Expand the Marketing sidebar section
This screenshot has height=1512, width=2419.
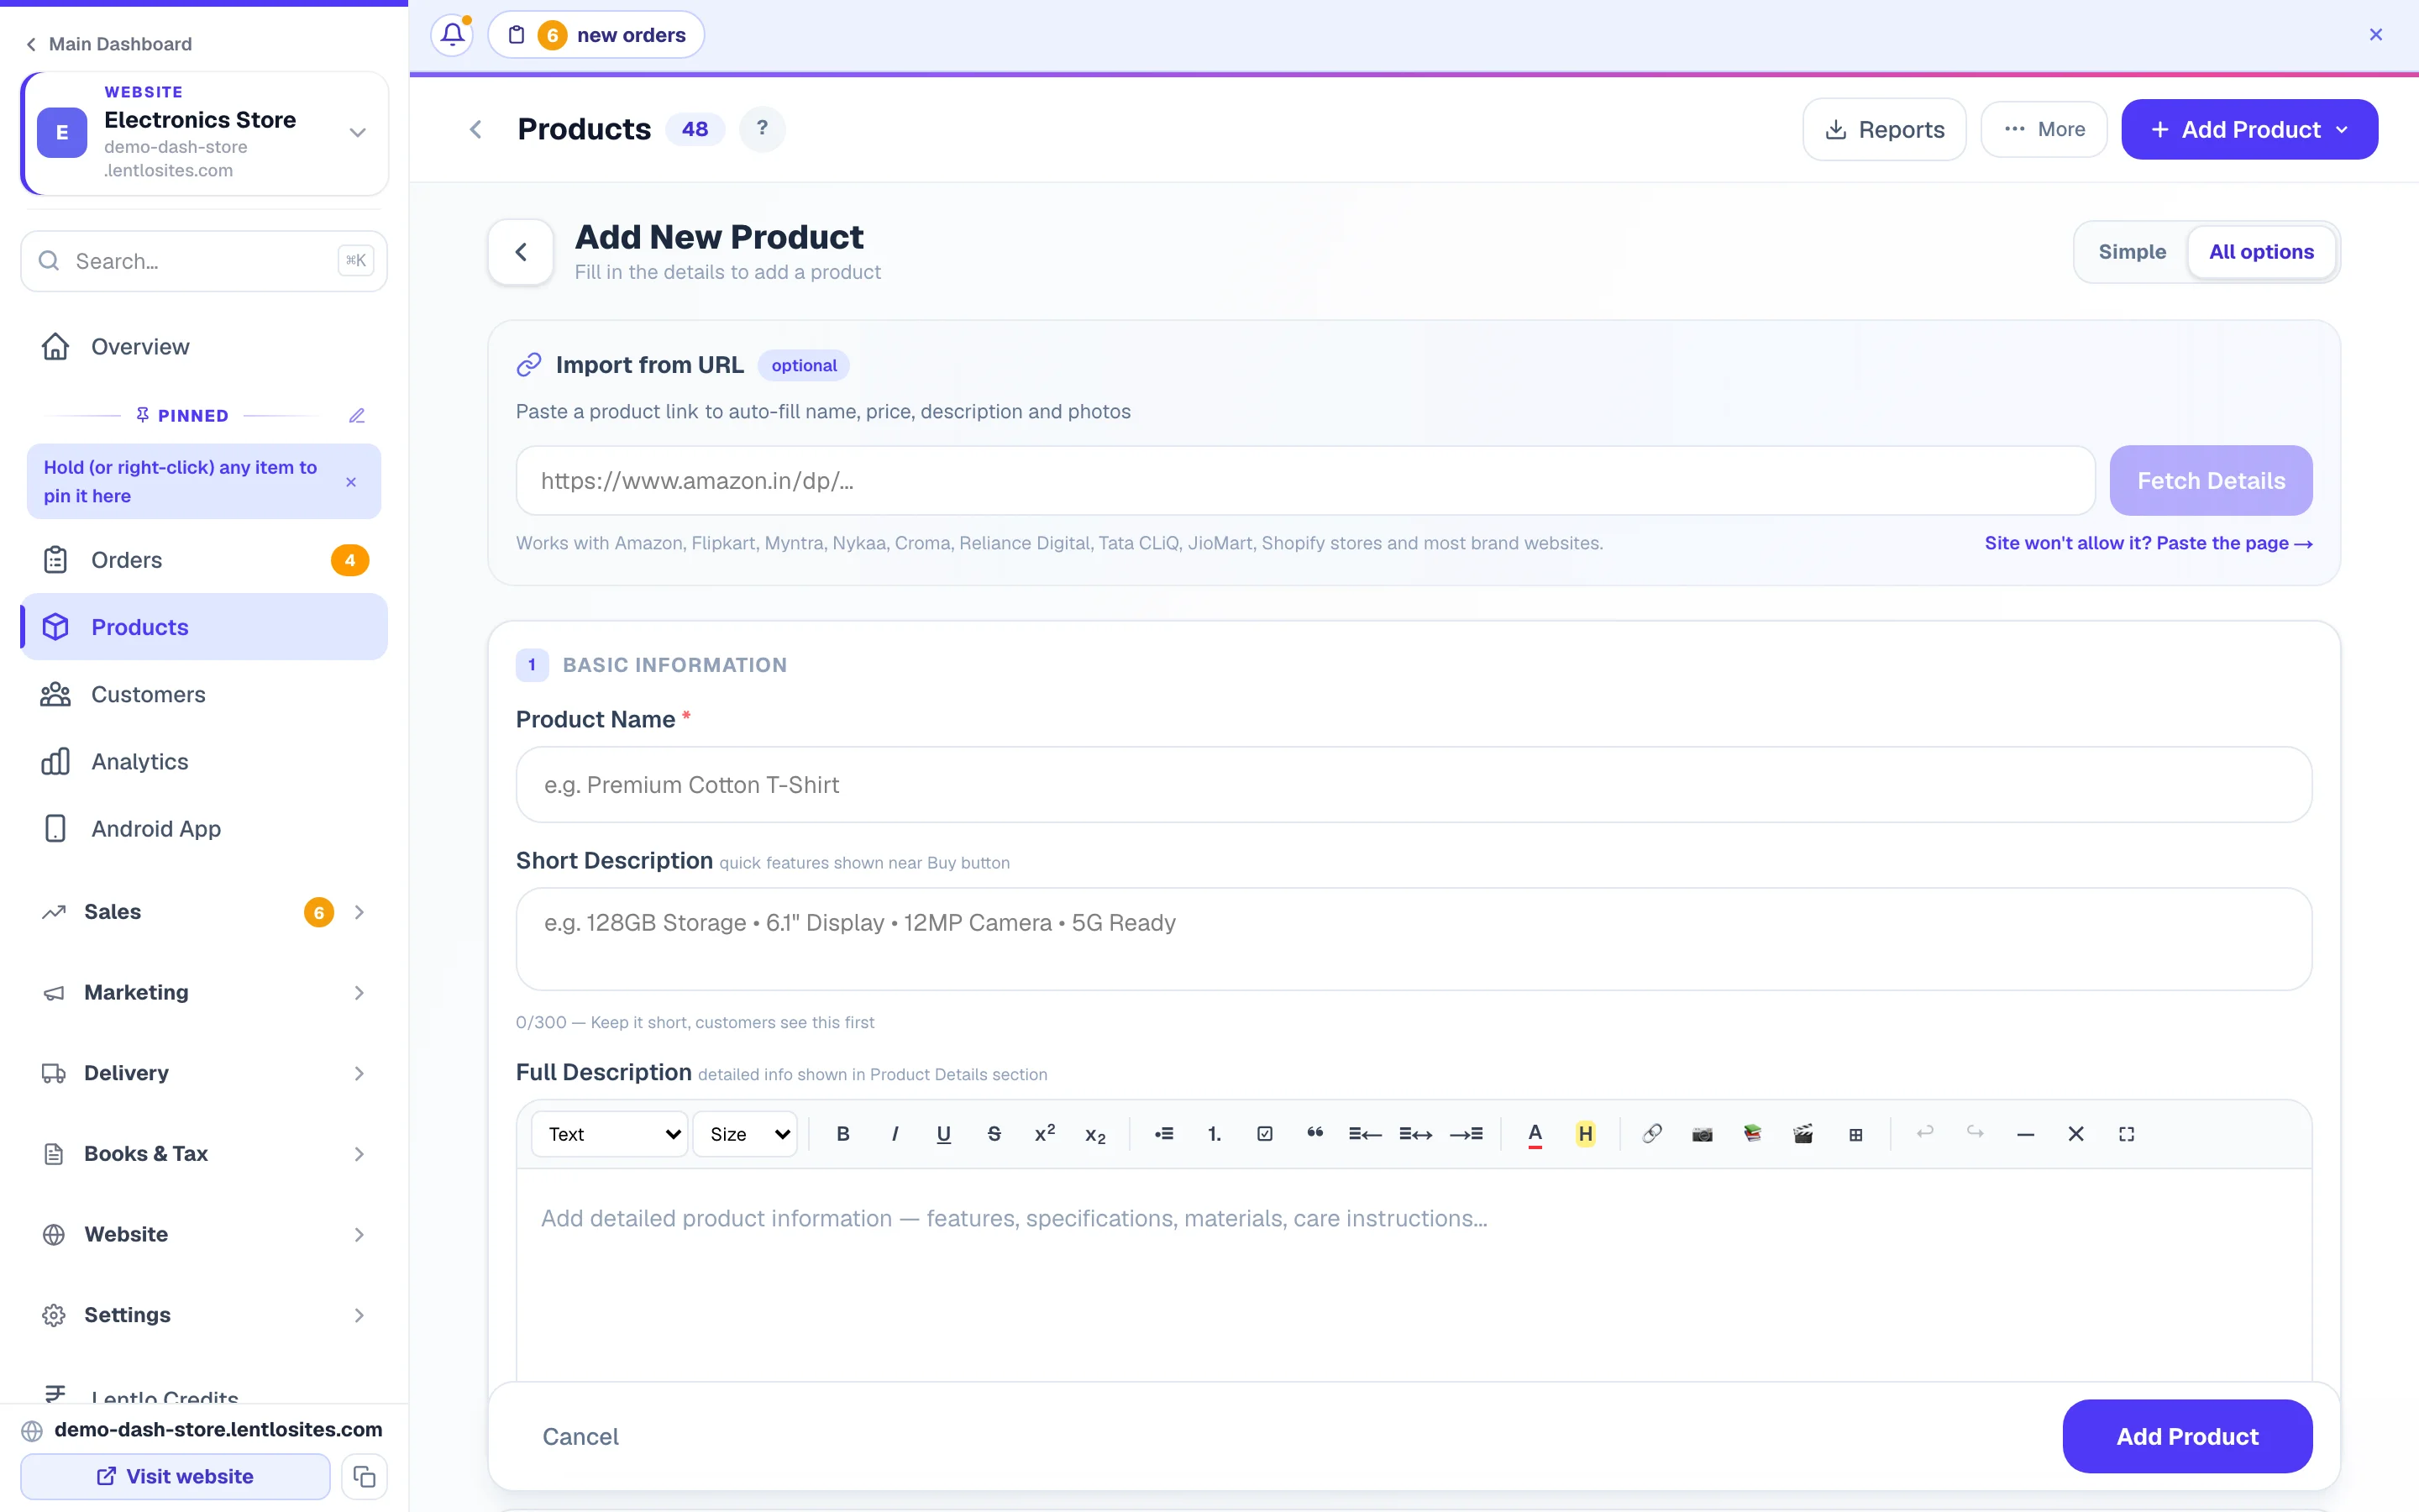point(205,992)
